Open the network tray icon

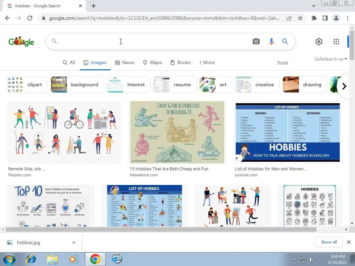303,259
